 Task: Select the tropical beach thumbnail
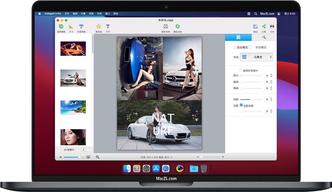tap(73, 107)
